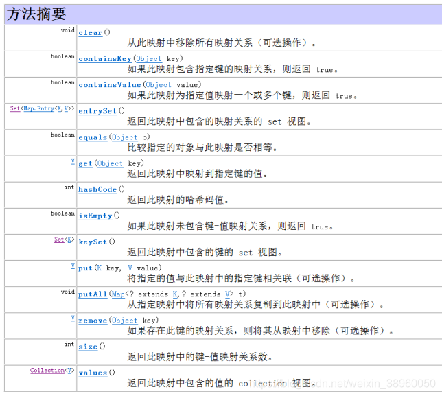Click the Set link in the keySet row
Screen dimensions: 442x396
pyautogui.click(x=59, y=240)
